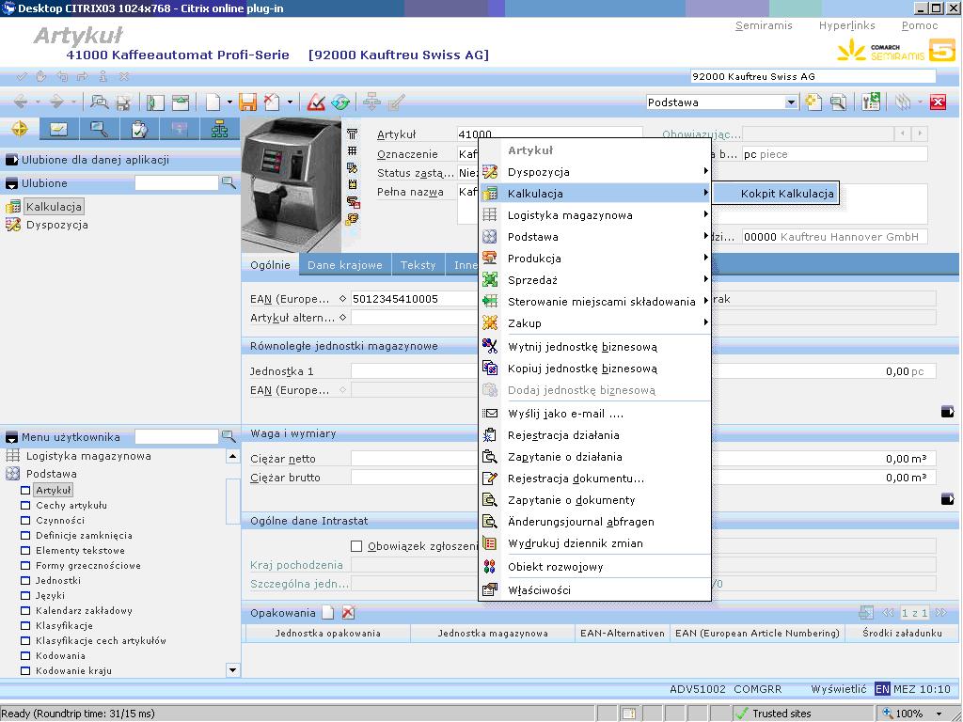The height and width of the screenshot is (722, 963).
Task: Choose Sprzedaż from the context menu
Action: (594, 280)
